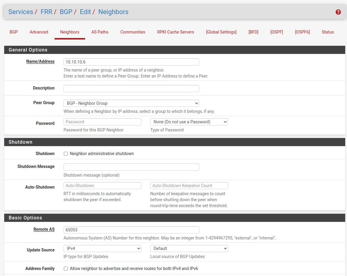Open the Peer Group dropdown
The height and width of the screenshot is (276, 347).
tap(131, 103)
